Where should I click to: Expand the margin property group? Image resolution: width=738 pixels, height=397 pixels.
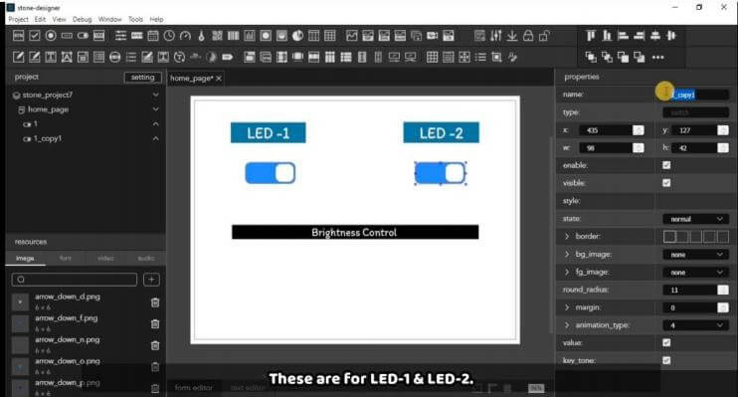point(567,307)
